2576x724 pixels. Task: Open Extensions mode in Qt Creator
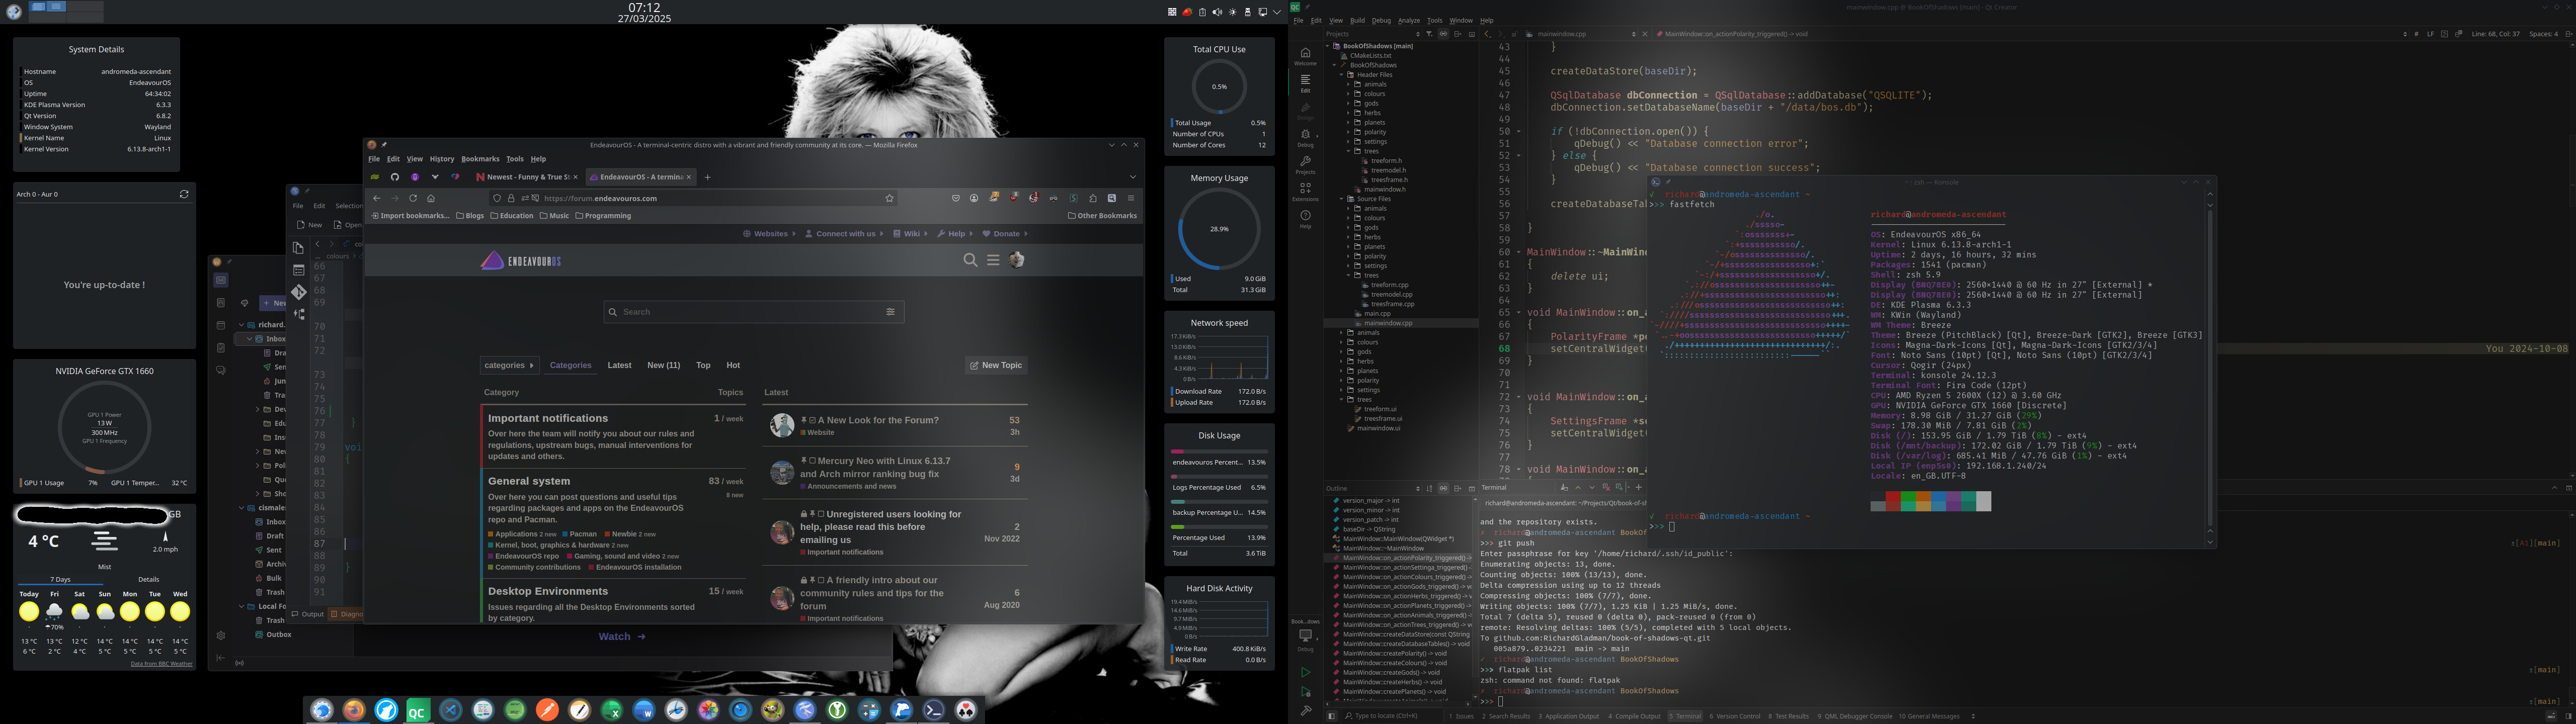1305,191
